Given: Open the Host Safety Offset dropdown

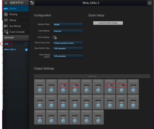Looking at the screenshot, I should pos(68,56).
